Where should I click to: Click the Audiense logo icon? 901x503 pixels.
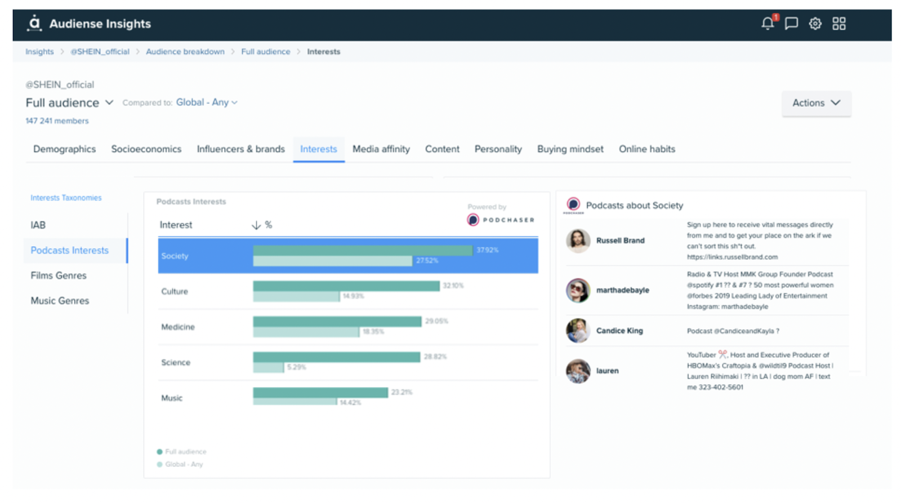[34, 23]
